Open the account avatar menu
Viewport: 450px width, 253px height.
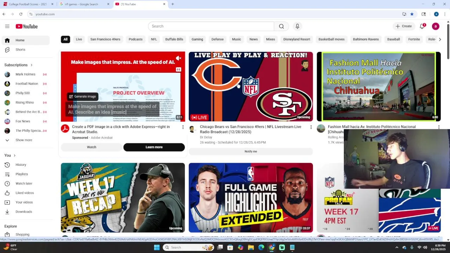tap(436, 26)
